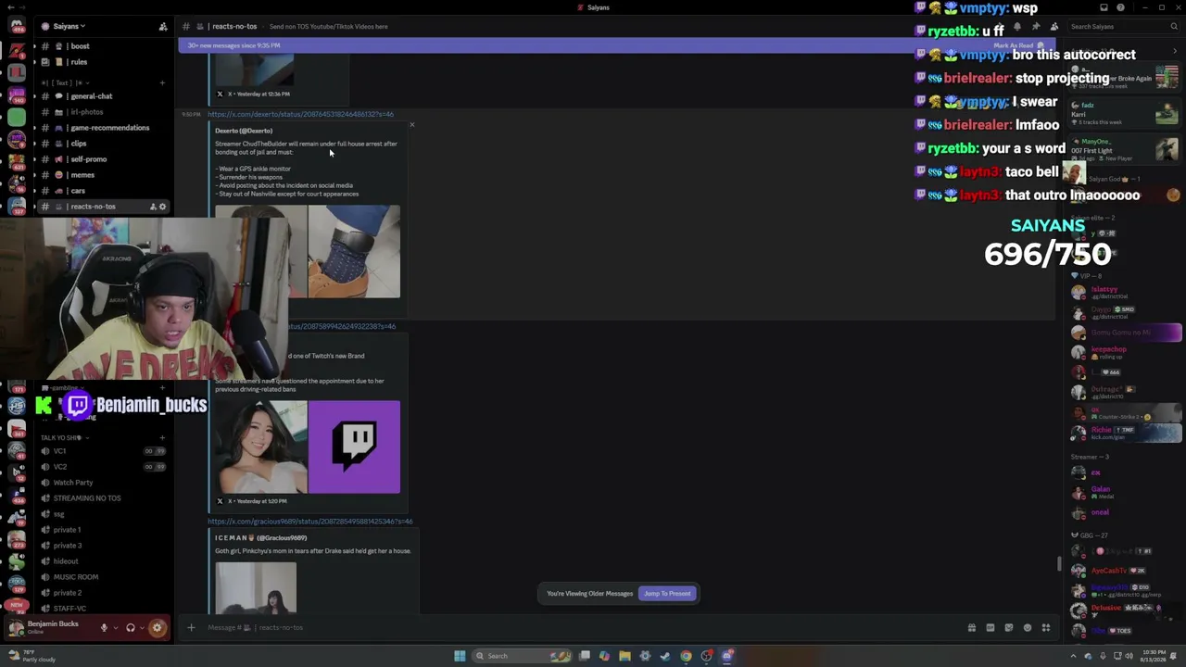Open pinned messages icon in channel header
Viewport: 1186px width, 667px height.
[x=1036, y=26]
